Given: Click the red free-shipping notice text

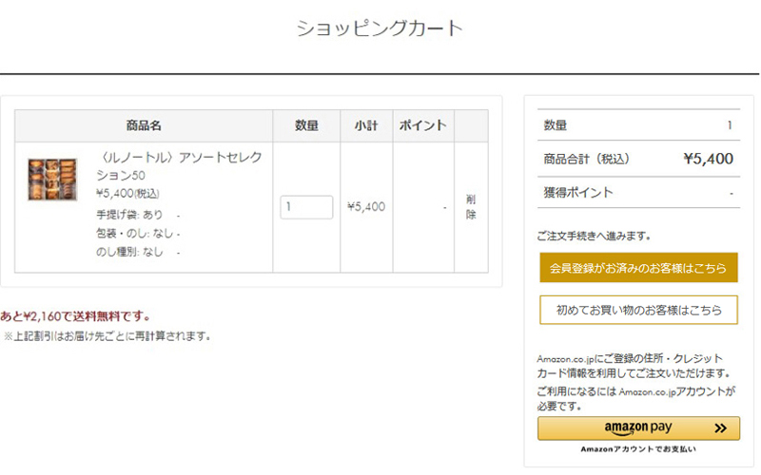Looking at the screenshot, I should pyautogui.click(x=76, y=316).
